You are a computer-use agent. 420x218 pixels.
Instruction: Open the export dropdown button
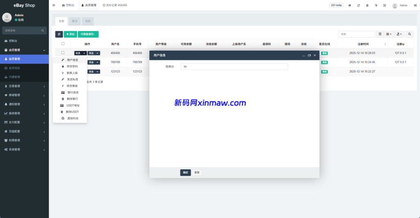(399, 34)
